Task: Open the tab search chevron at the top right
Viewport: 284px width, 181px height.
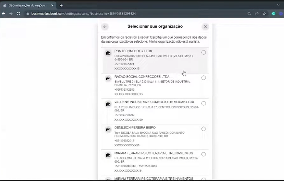Action: click(x=278, y=5)
